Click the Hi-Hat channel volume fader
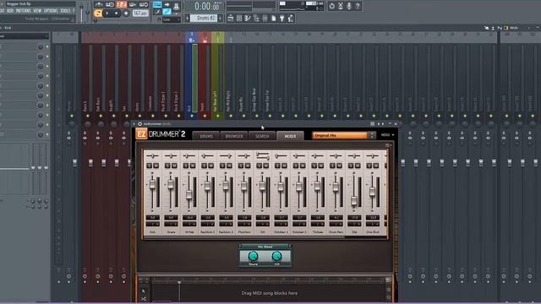 click(x=189, y=195)
